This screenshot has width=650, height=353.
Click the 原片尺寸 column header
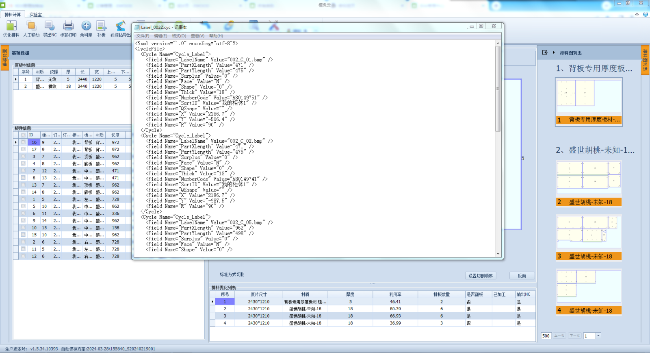pyautogui.click(x=259, y=294)
